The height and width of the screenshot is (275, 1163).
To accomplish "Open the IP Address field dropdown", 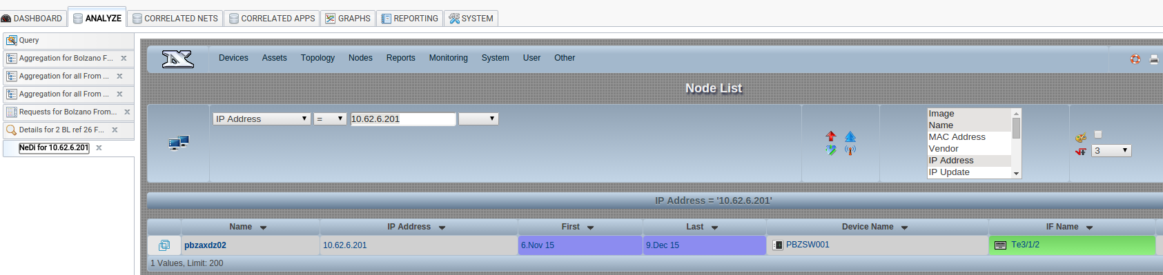I will point(261,119).
